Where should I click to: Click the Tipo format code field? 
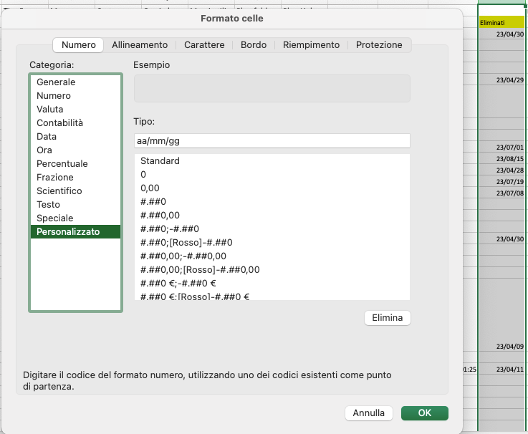pyautogui.click(x=272, y=141)
